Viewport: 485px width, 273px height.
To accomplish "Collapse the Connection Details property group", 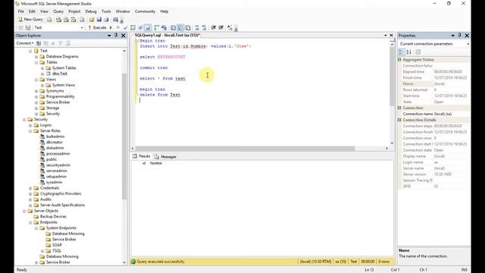I will coord(399,120).
